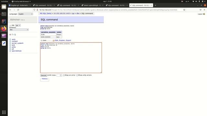Viewport: 207px width, 116px height.
Task: Click the Export icon in Adminer sidebar
Action: 15,34
